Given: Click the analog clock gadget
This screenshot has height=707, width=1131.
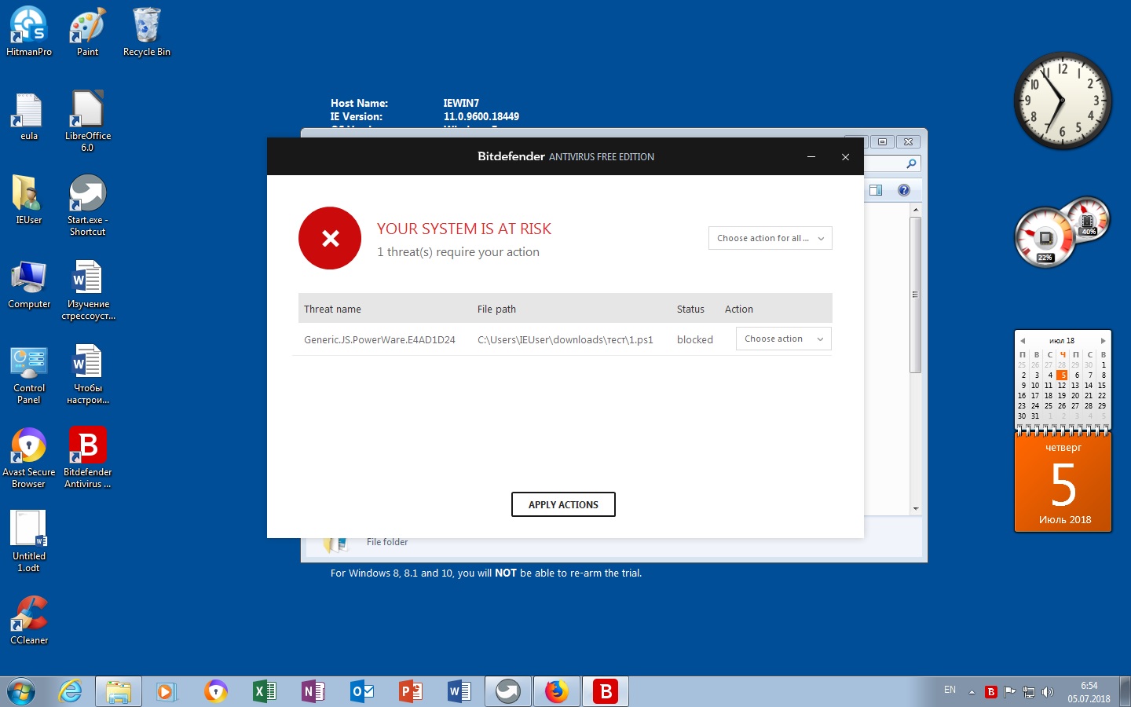Looking at the screenshot, I should point(1062,101).
